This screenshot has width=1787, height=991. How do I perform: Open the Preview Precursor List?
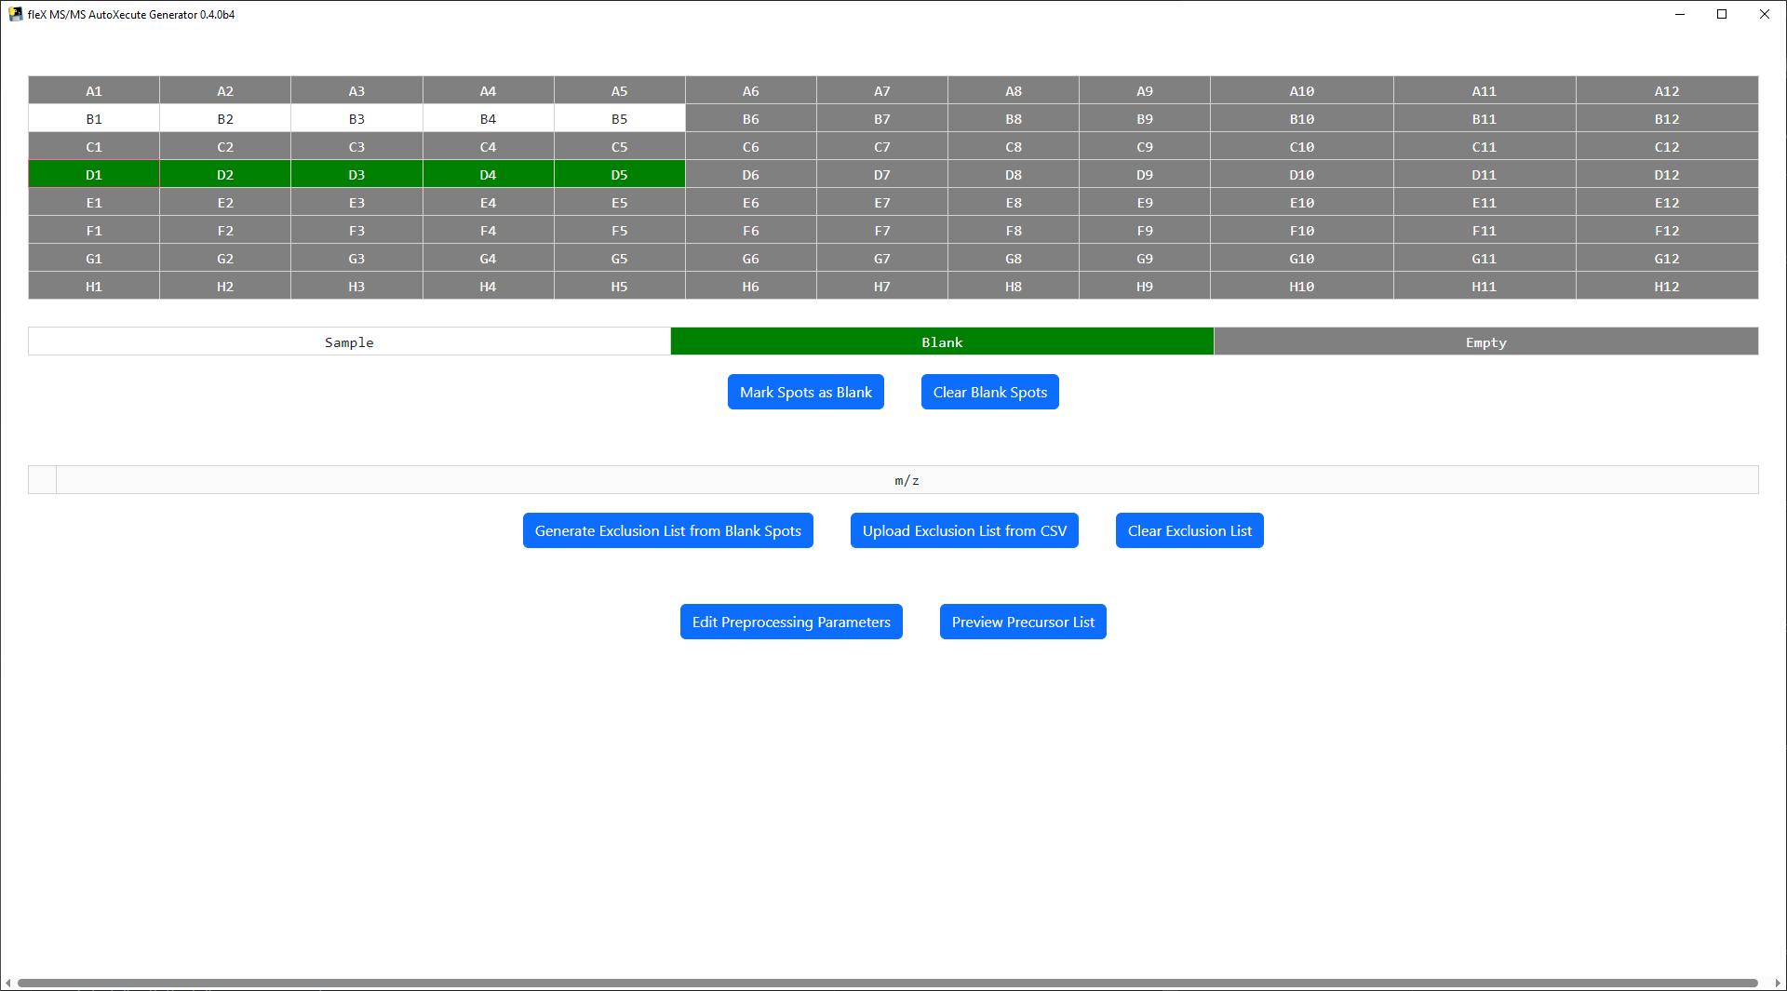coord(1022,622)
